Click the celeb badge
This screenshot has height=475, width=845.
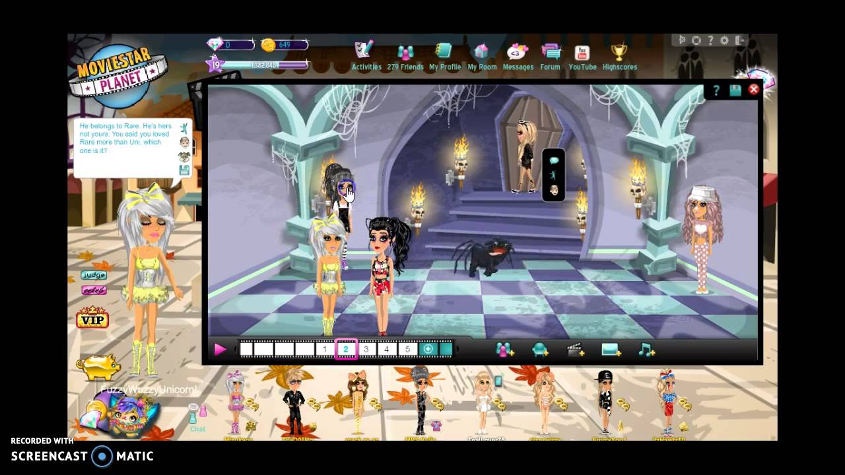pos(94,290)
